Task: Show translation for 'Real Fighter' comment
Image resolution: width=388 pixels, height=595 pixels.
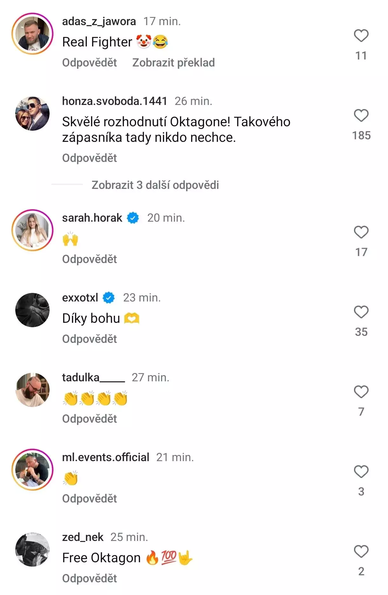Action: coord(173,63)
